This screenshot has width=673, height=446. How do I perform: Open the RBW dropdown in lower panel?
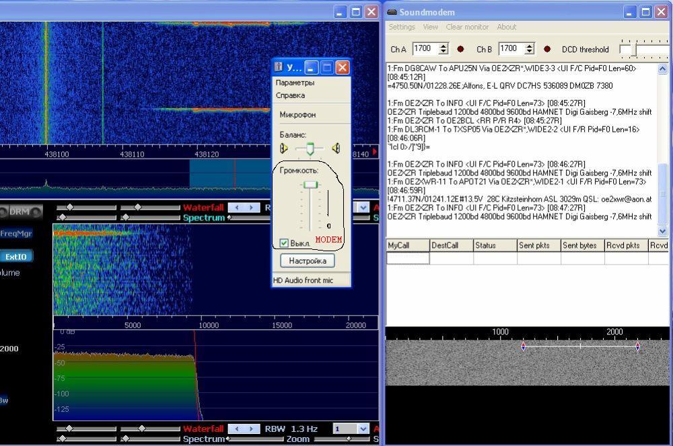(x=363, y=429)
